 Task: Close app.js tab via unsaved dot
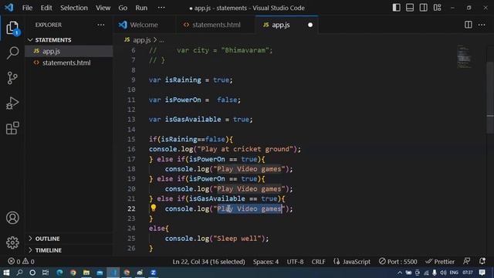[x=310, y=25]
